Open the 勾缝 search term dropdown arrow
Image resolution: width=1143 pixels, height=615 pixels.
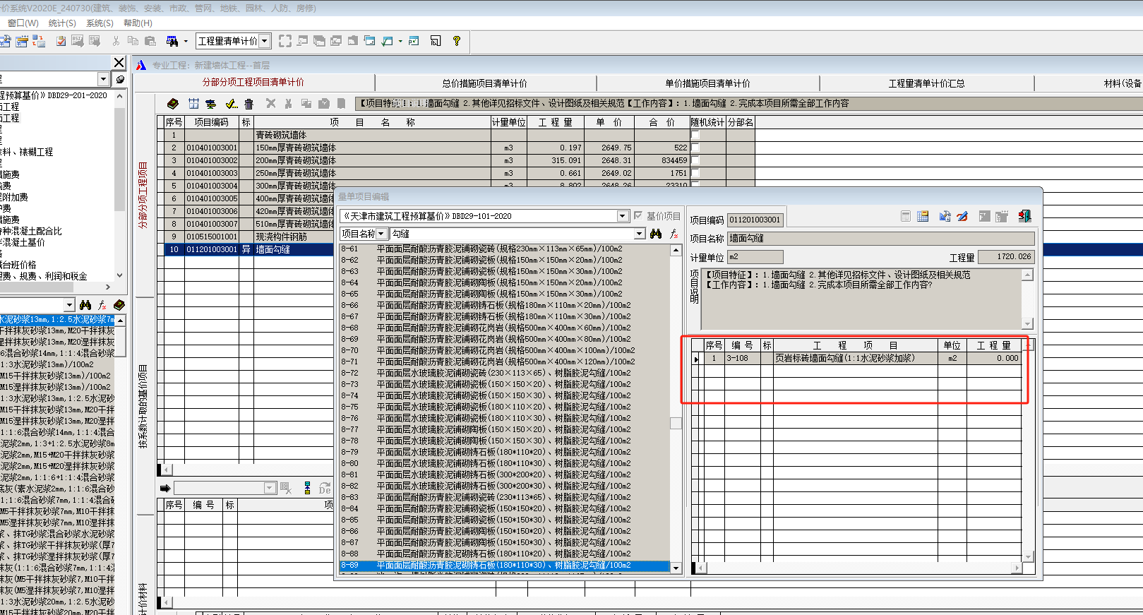[x=640, y=234]
